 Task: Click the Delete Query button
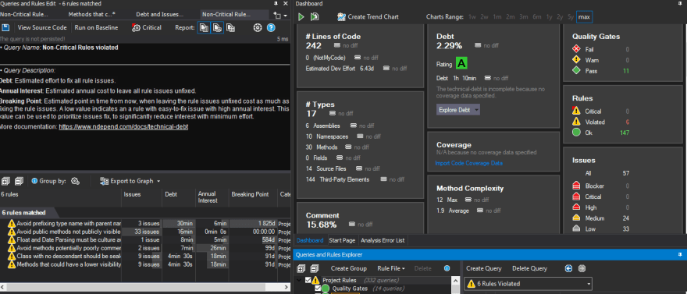pos(530,268)
